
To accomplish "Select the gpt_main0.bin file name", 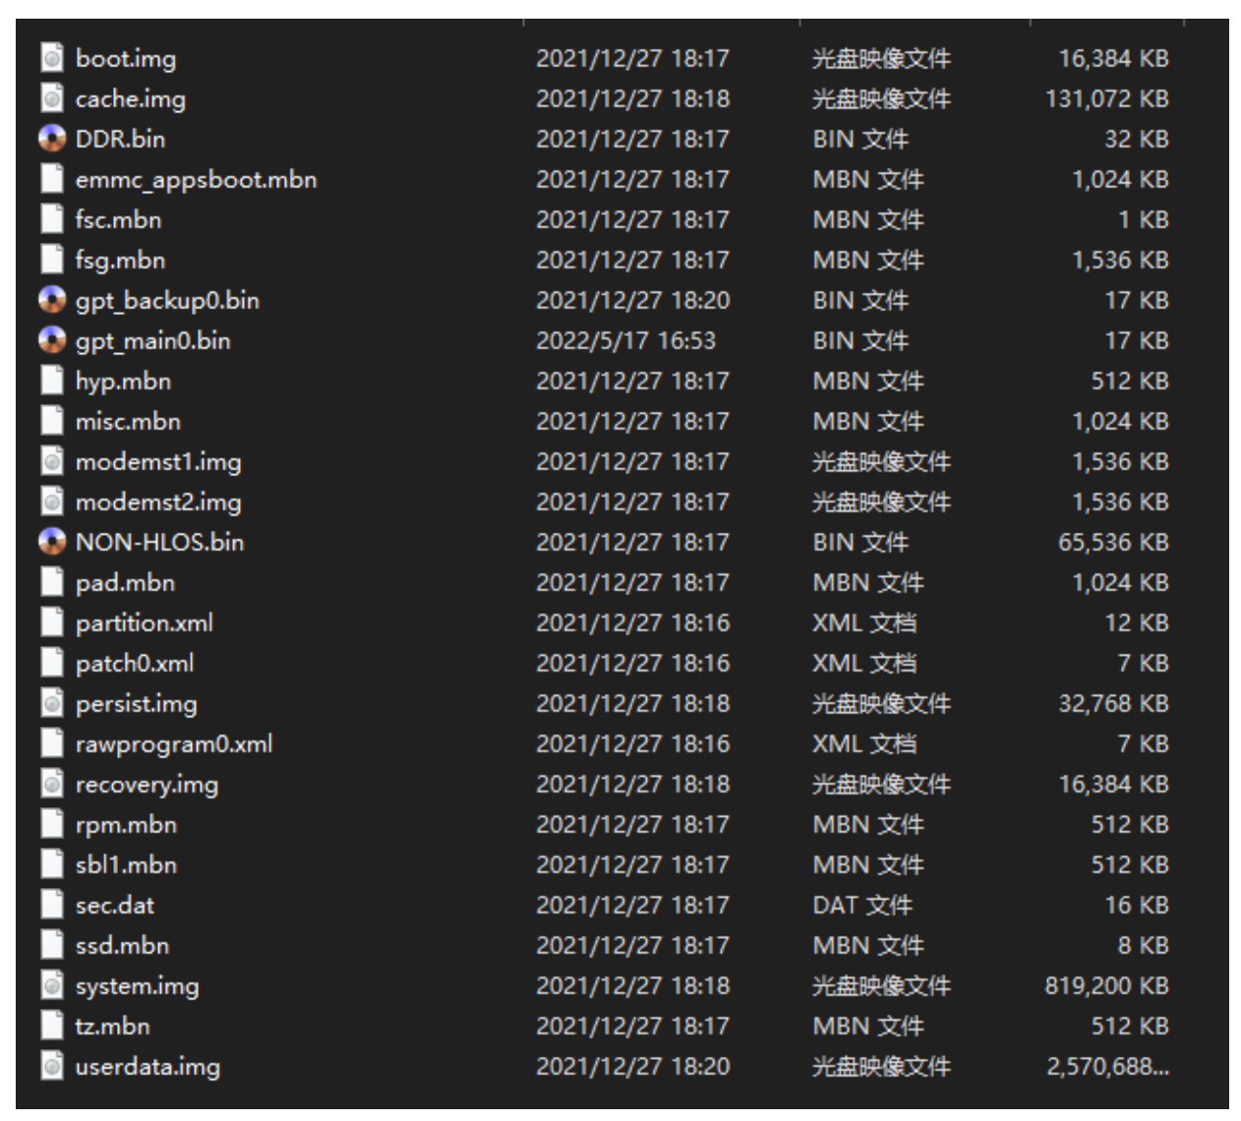I will click(x=152, y=340).
